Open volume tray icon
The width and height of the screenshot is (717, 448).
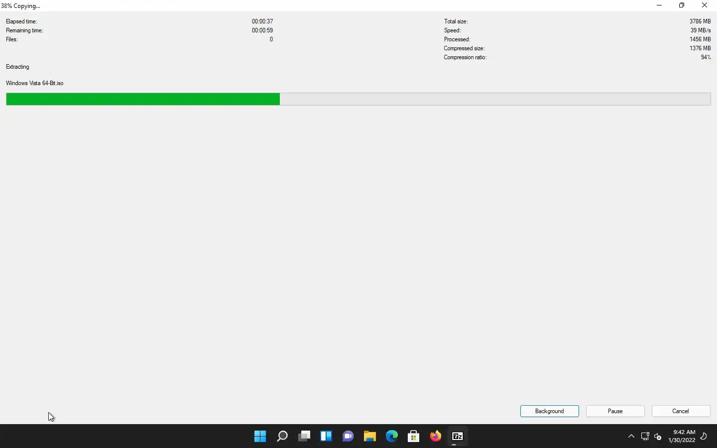click(x=658, y=437)
